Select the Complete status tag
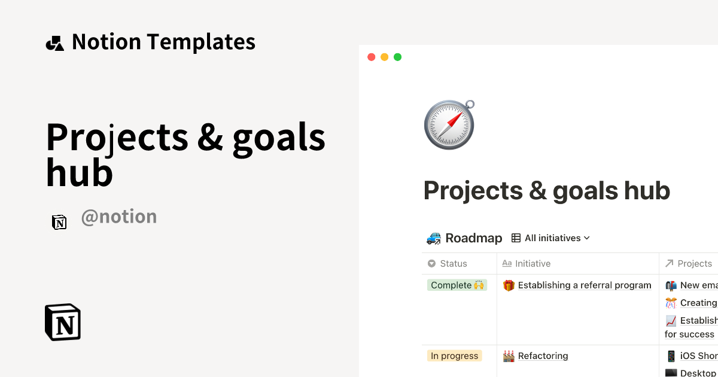The width and height of the screenshot is (718, 377). [457, 285]
